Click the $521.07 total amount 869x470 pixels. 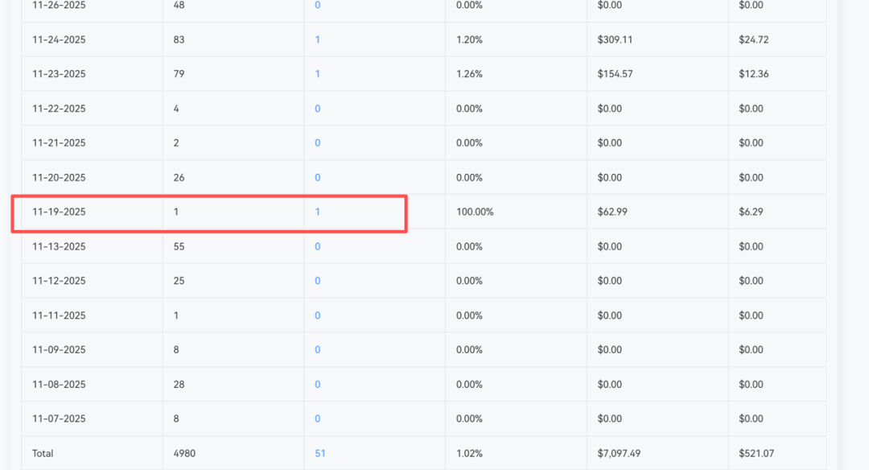[x=756, y=453]
